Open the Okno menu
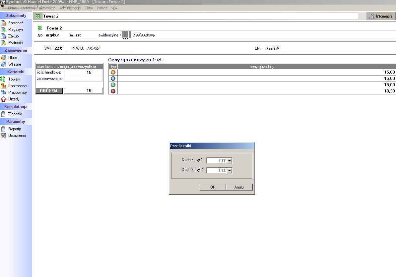 [x=89, y=8]
